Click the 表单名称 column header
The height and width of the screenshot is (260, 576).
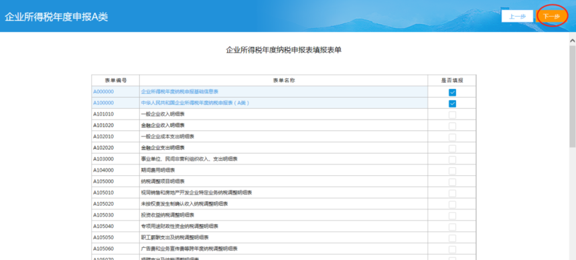283,80
